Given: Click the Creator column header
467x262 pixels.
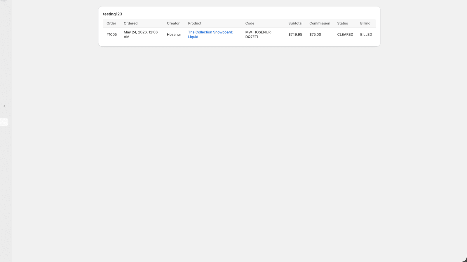Looking at the screenshot, I should (x=173, y=23).
